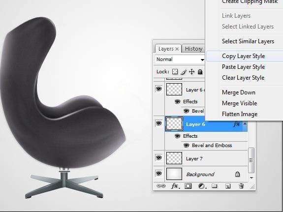Click Layer 7 thumbnail
This screenshot has width=283, height=212.
pos(174,158)
